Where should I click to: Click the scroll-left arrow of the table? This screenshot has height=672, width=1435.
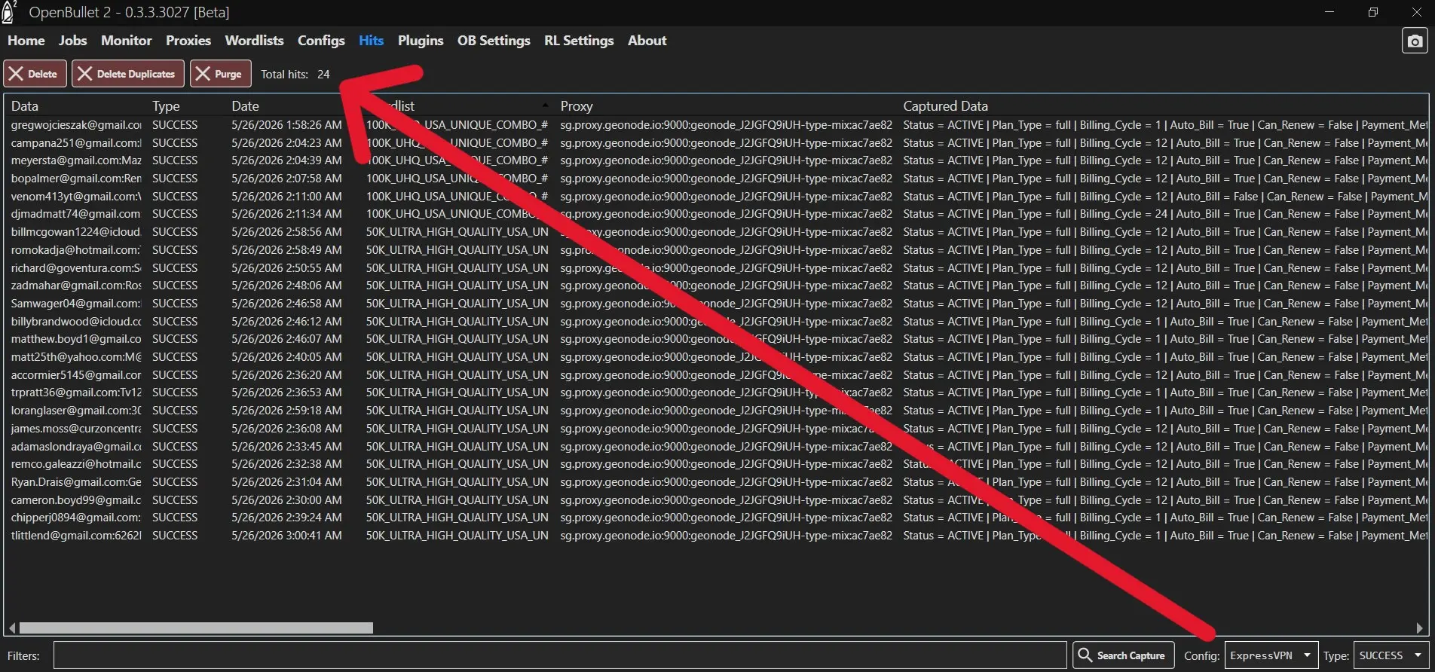(x=12, y=628)
